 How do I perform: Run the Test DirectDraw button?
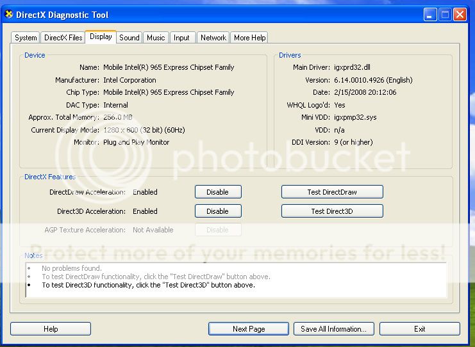(332, 192)
